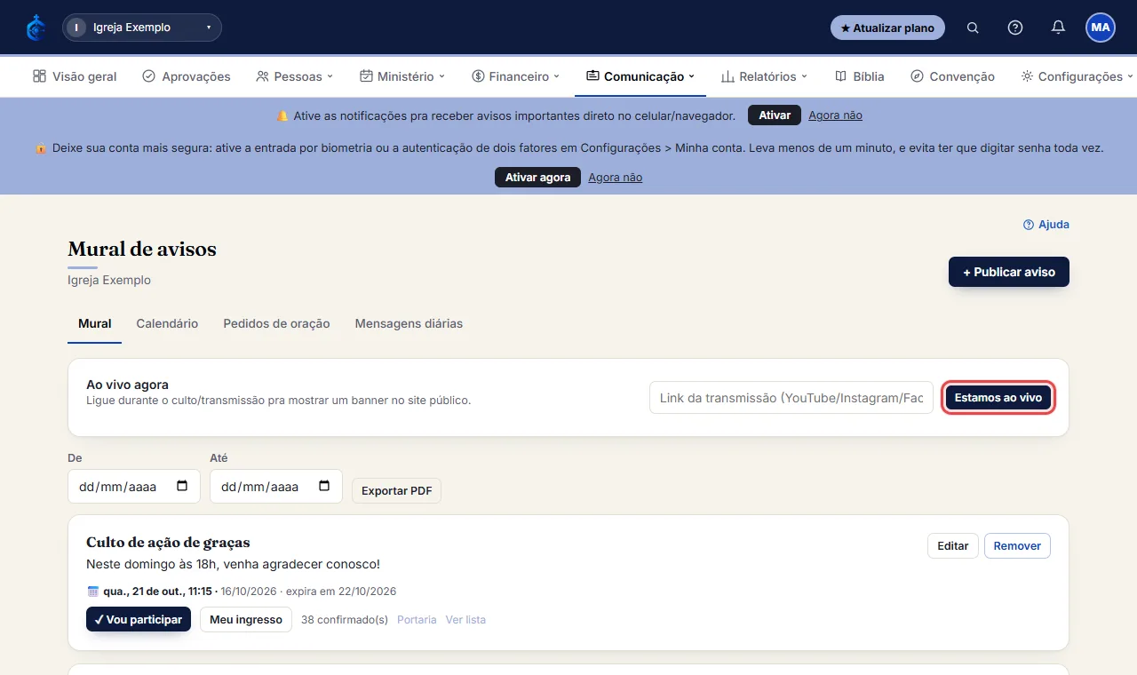The width and height of the screenshot is (1137, 675).
Task: Click the app logo in the header
Action: coord(36,28)
